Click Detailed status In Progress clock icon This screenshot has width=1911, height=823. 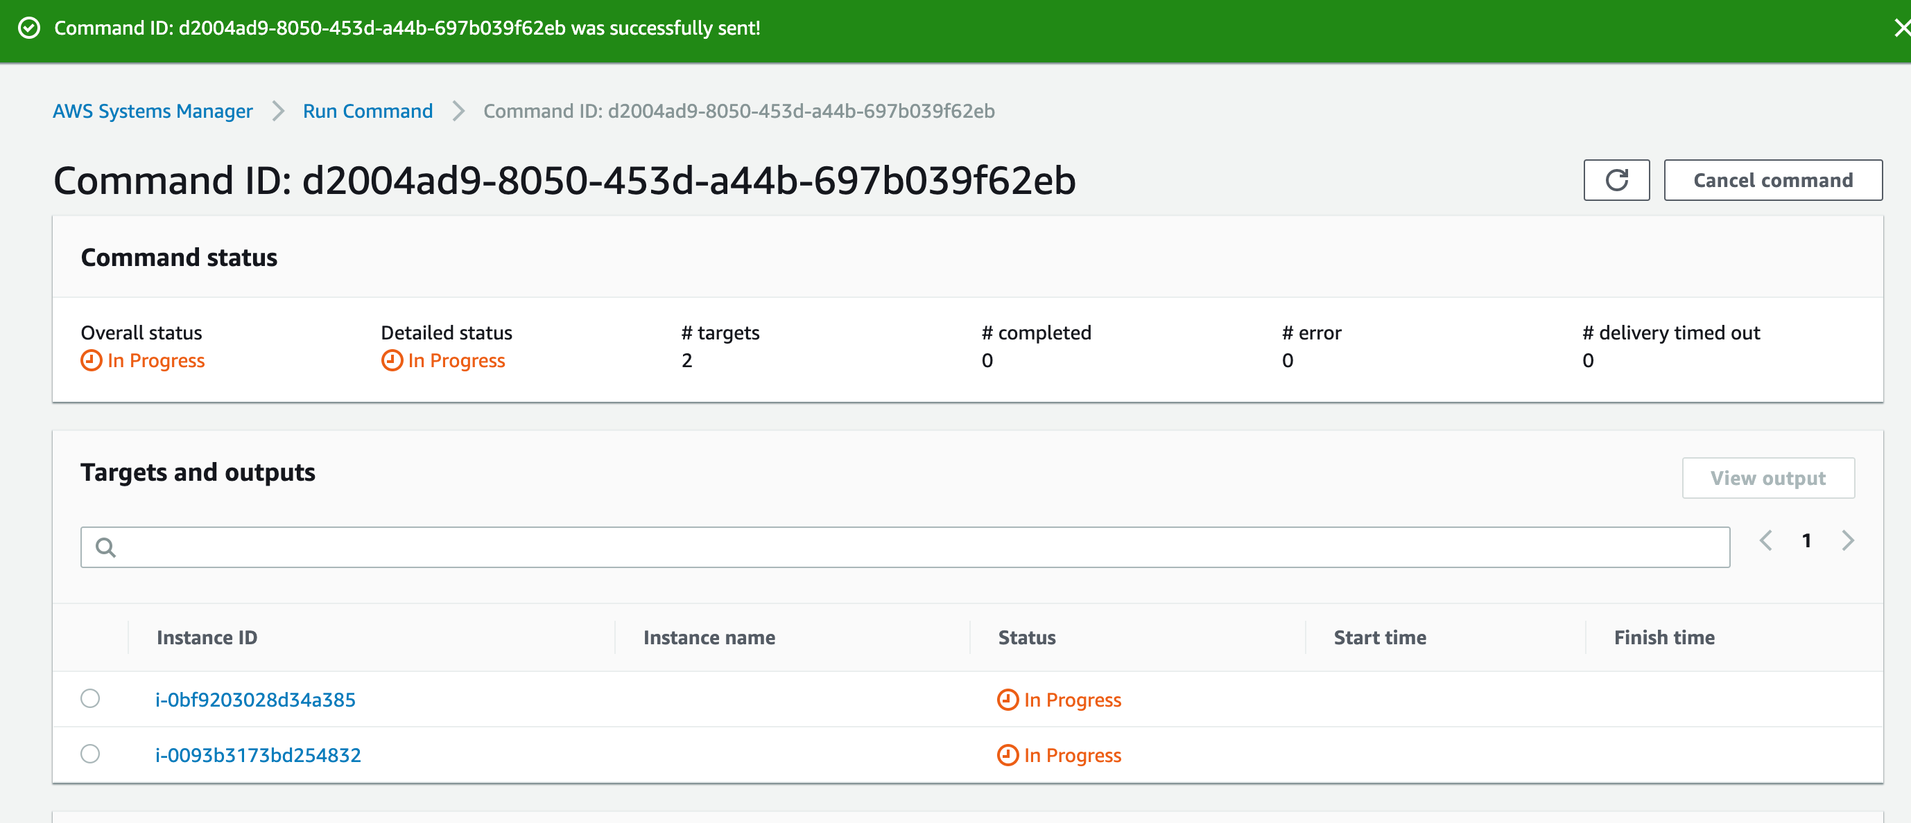[391, 360]
